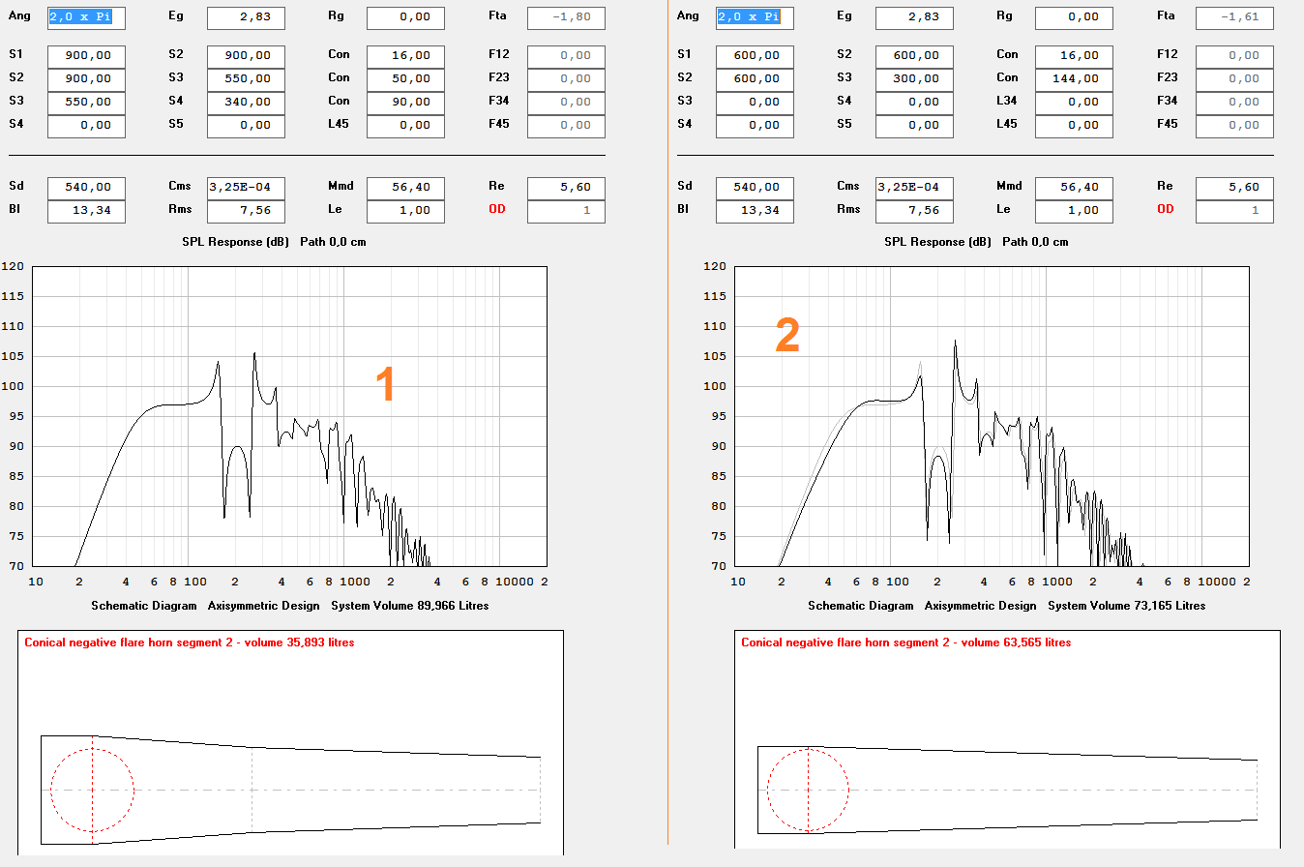Click the Con field showing 144,00
1304x867 pixels.
click(1074, 79)
